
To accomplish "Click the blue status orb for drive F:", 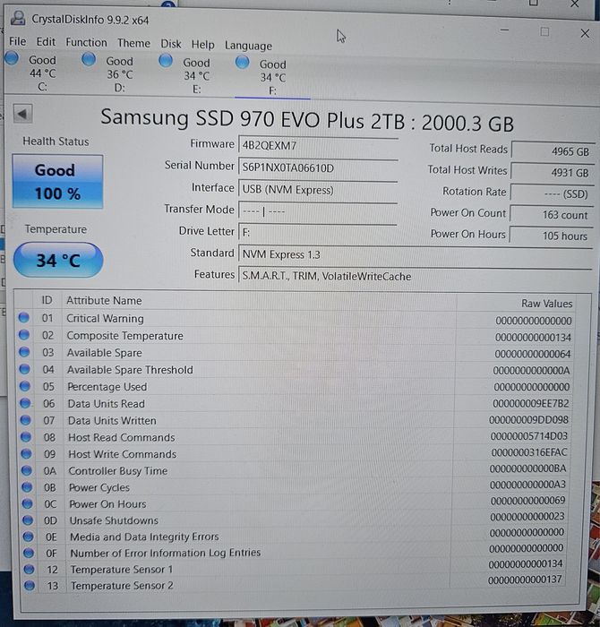I will [242, 63].
